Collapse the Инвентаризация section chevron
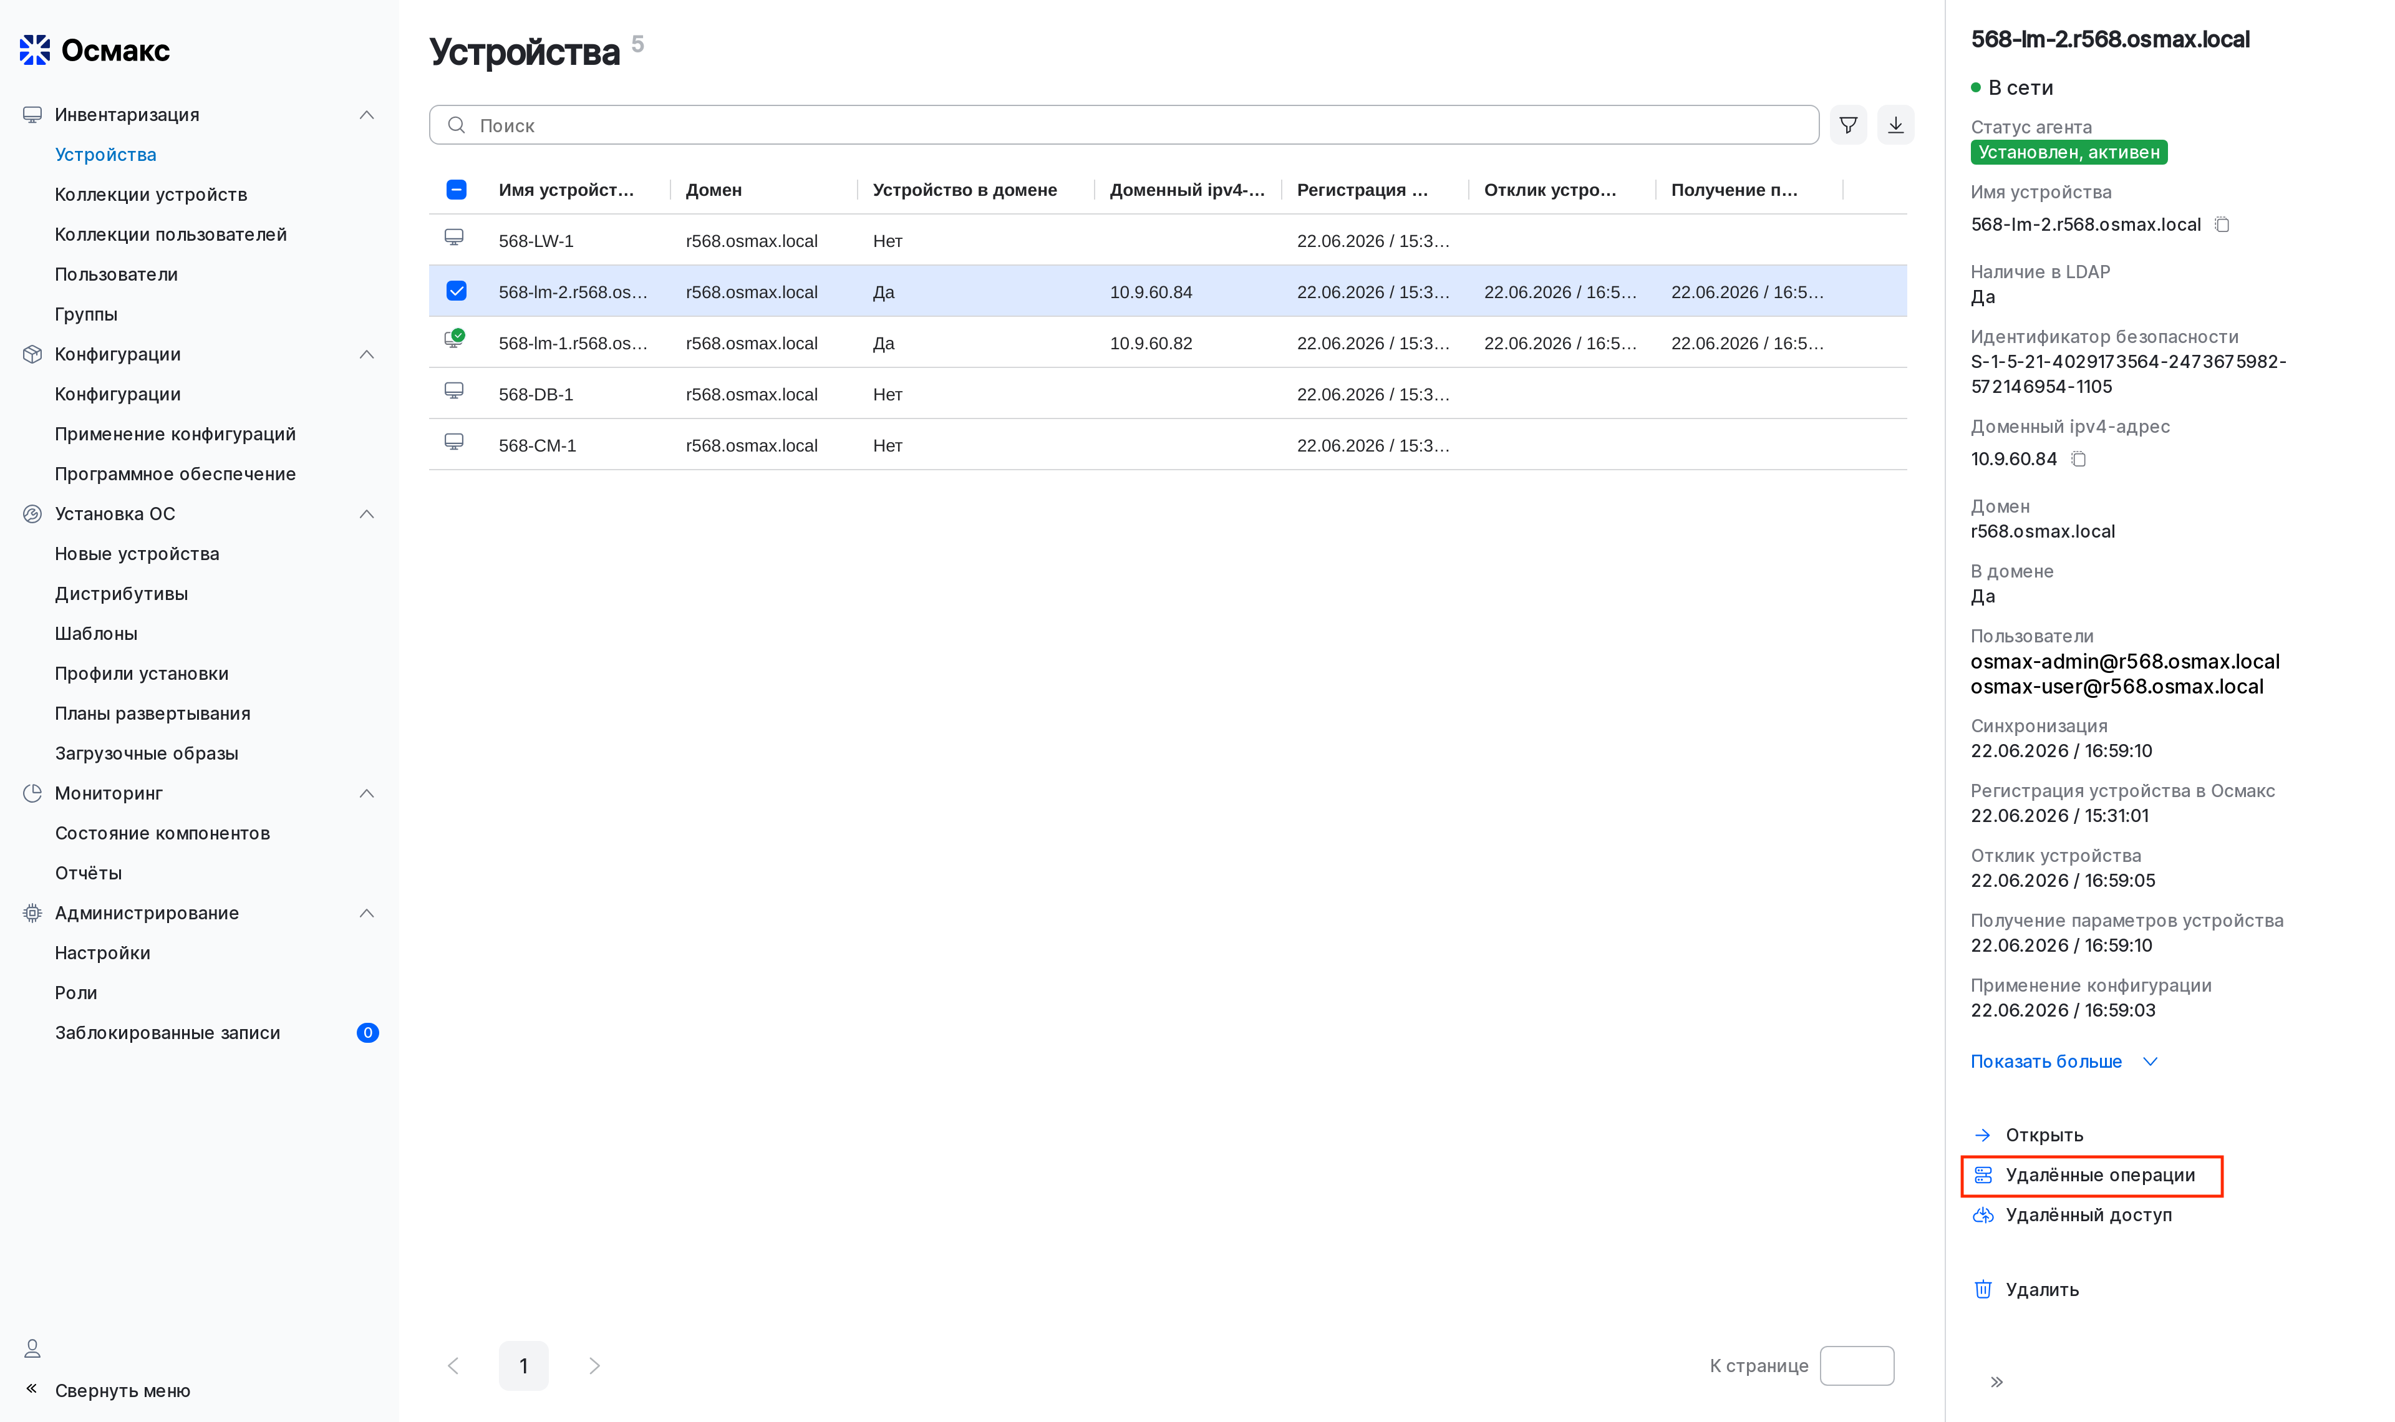 pyautogui.click(x=367, y=115)
